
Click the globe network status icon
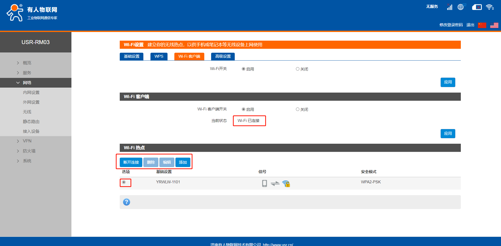tap(461, 7)
